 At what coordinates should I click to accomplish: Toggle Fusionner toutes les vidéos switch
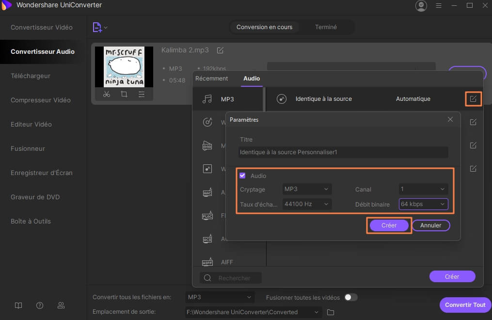coord(350,297)
